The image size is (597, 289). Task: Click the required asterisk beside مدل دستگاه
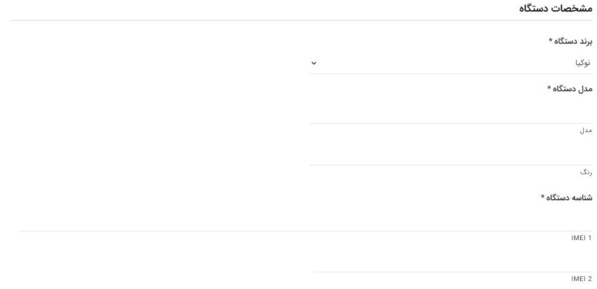click(x=549, y=89)
